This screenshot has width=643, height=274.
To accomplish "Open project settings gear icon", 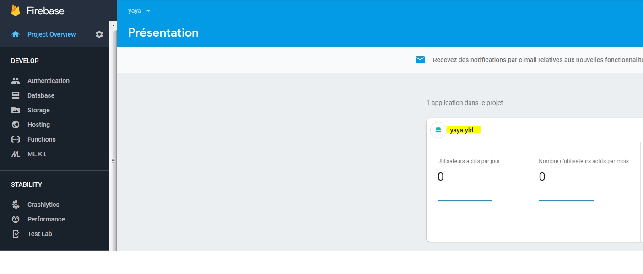I will (99, 34).
